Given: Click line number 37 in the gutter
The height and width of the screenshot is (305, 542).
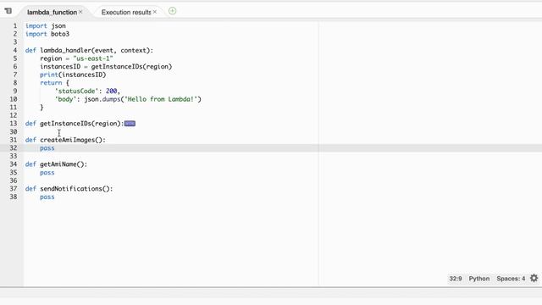Looking at the screenshot, I should point(14,188).
